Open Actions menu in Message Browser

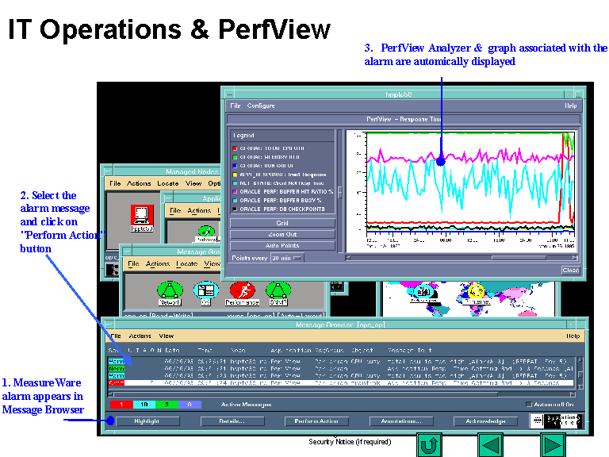pos(140,336)
